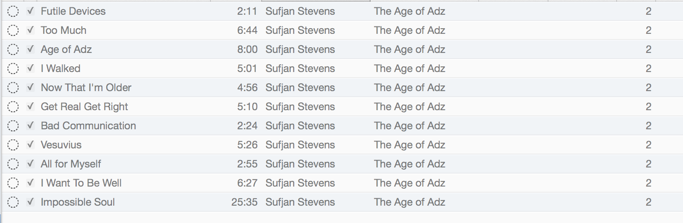
Task: Click Sufjan Stevens artist on Vesuvius row
Action: tap(300, 145)
